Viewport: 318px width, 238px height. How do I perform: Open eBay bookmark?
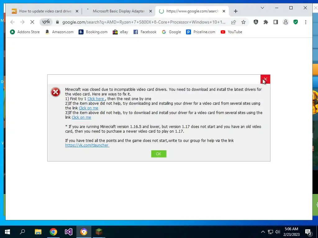[120, 32]
